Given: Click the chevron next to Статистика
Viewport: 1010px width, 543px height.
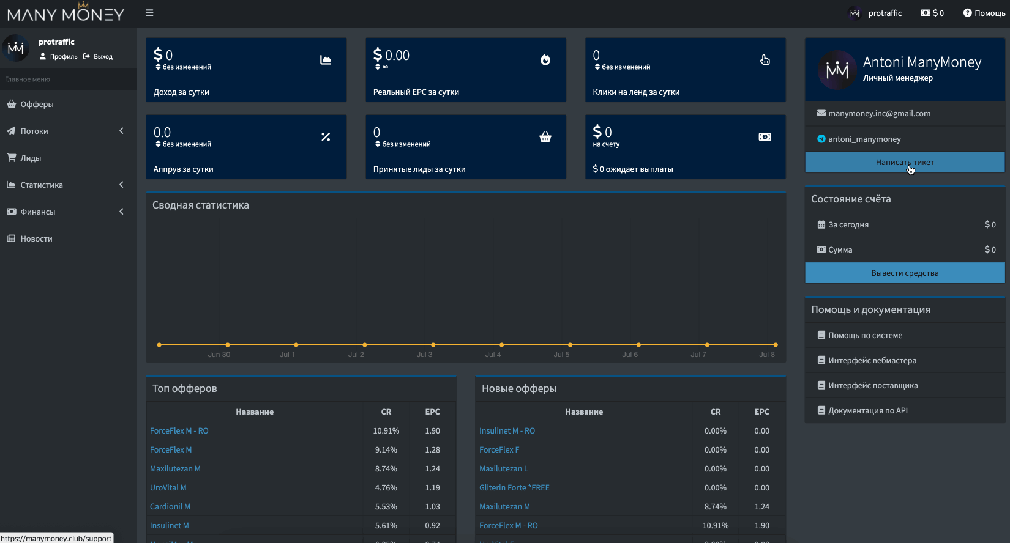Looking at the screenshot, I should (121, 185).
